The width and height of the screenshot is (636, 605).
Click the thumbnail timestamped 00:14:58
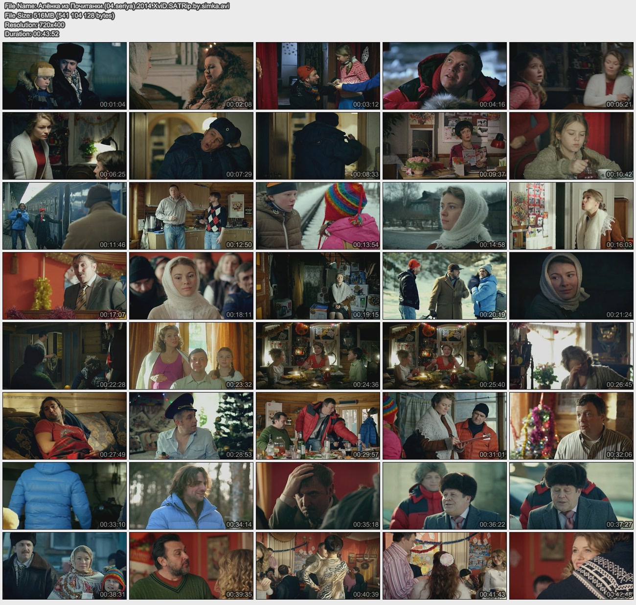point(444,216)
